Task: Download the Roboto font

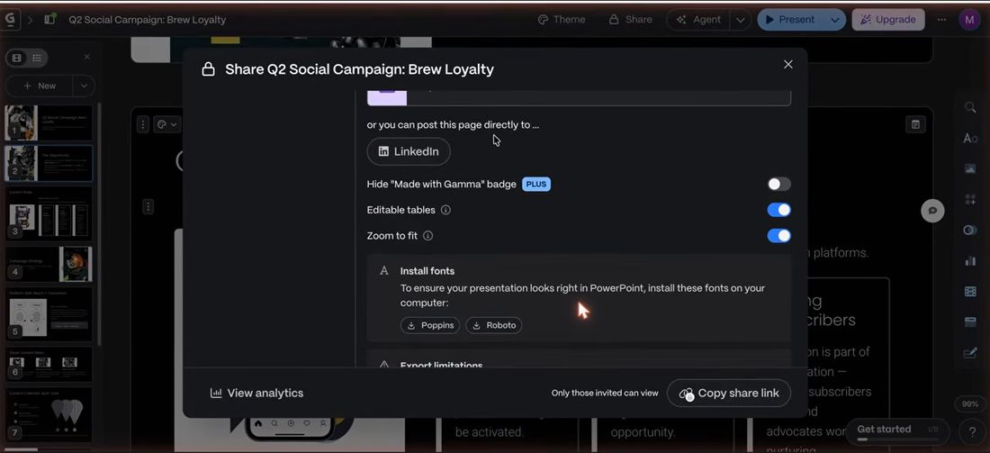Action: pyautogui.click(x=494, y=325)
